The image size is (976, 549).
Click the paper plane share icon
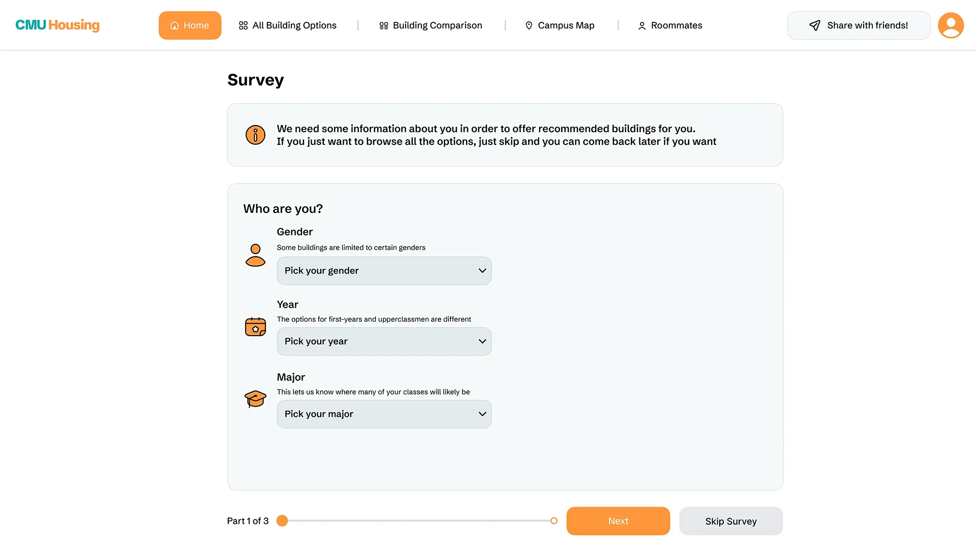[814, 25]
